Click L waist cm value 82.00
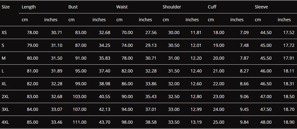This screenshot has width=297, height=129. pos(127,71)
